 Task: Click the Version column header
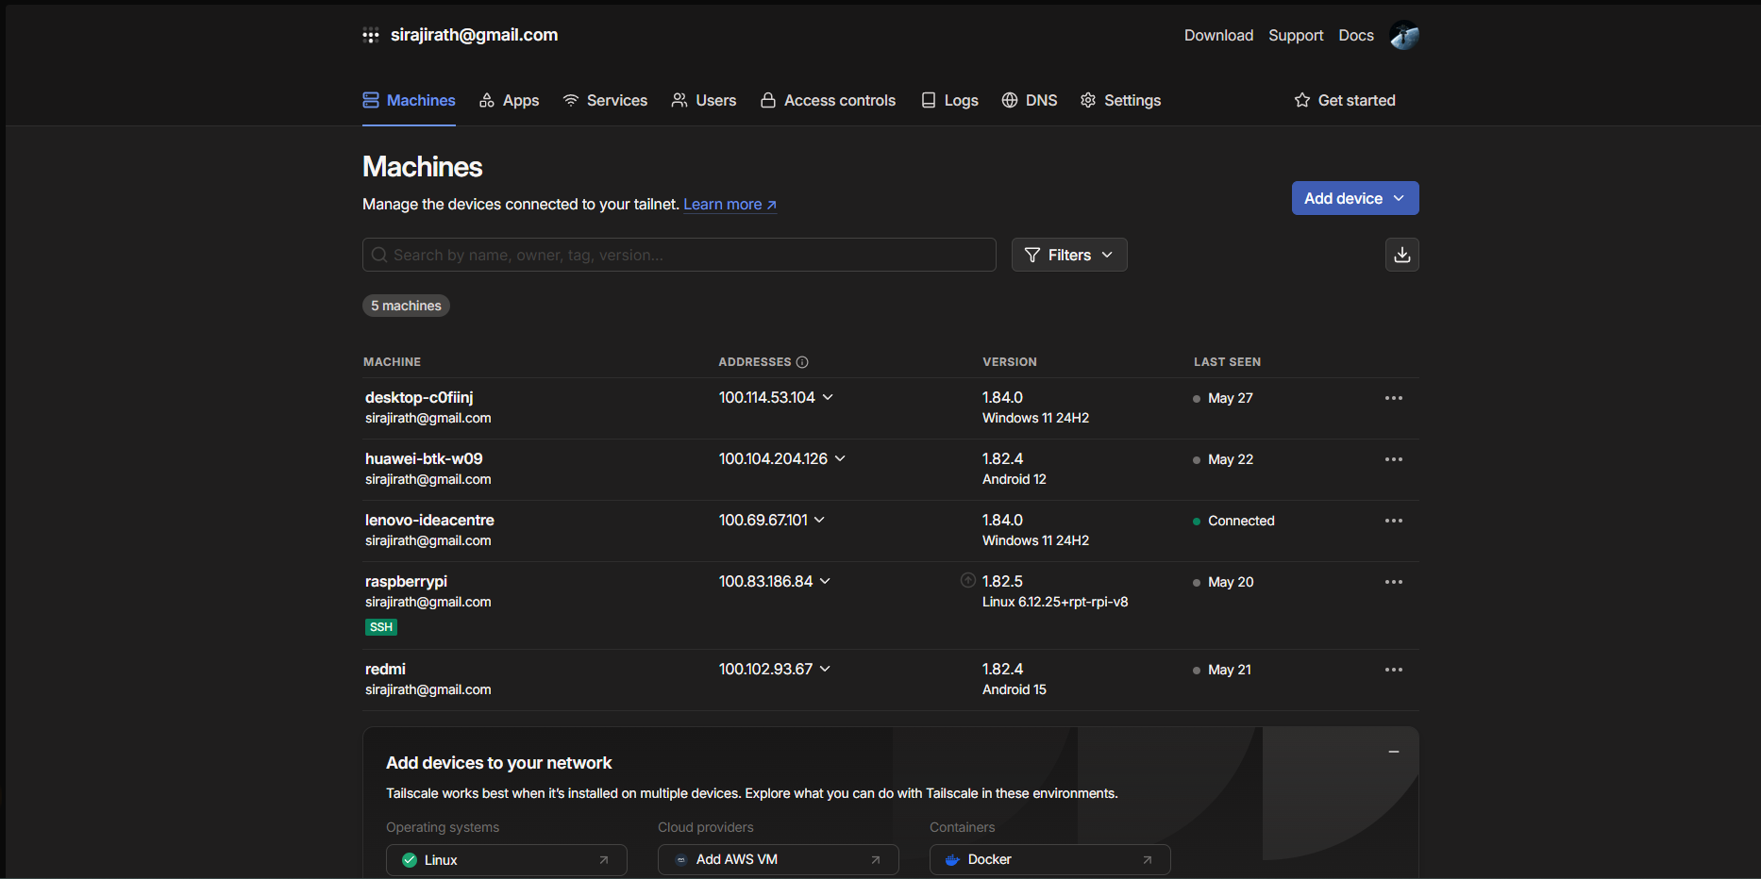pos(1010,362)
